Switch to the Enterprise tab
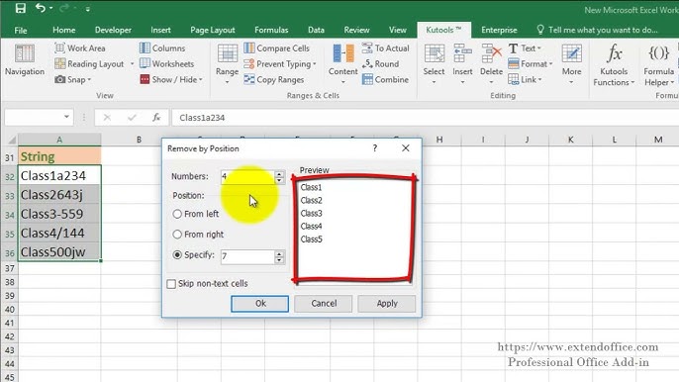679x382 pixels. [499, 30]
